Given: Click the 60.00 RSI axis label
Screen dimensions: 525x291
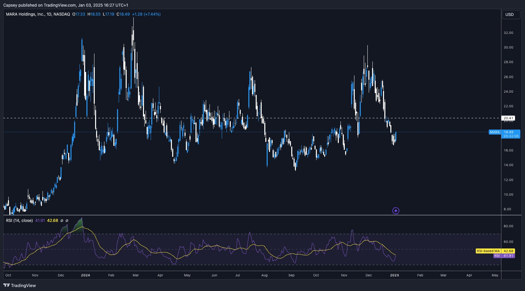Looking at the screenshot, I should (508, 242).
